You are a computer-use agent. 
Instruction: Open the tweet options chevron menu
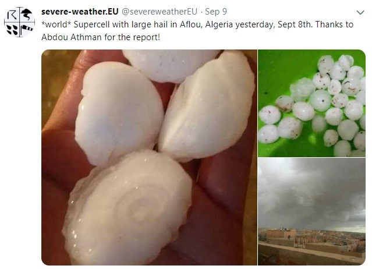[360, 12]
